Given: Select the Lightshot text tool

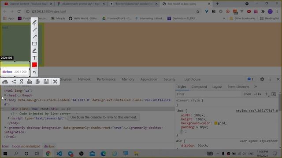Looking at the screenshot, I should click(34, 57).
